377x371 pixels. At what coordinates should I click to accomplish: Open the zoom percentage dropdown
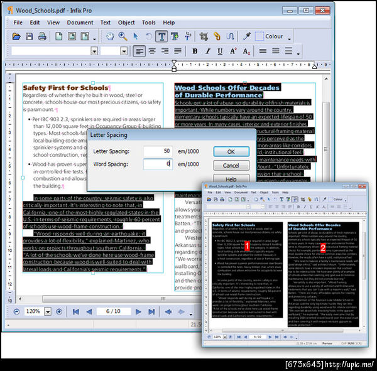point(48,311)
